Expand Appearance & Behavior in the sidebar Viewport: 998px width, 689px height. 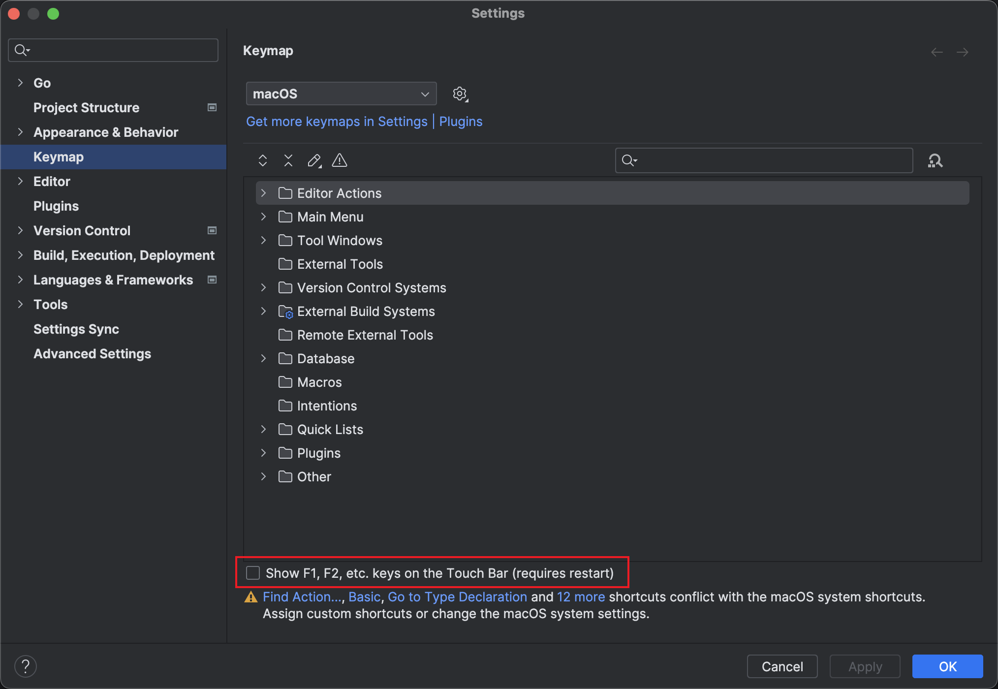tap(20, 132)
